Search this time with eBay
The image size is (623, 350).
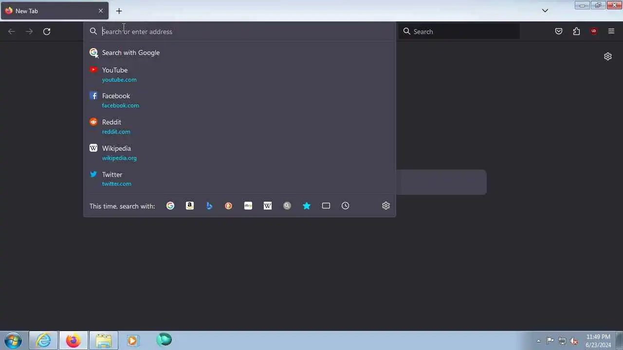click(x=248, y=206)
